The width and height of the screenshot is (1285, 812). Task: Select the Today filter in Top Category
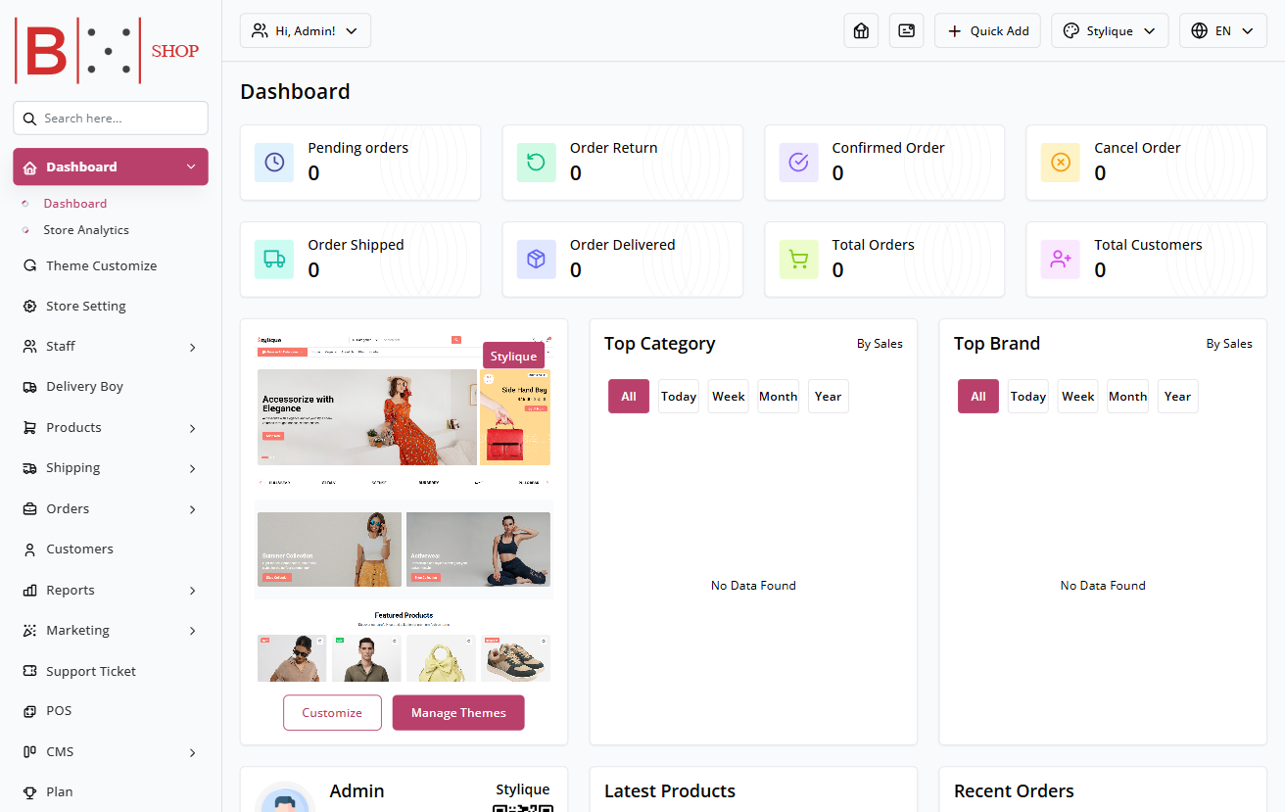(x=678, y=396)
